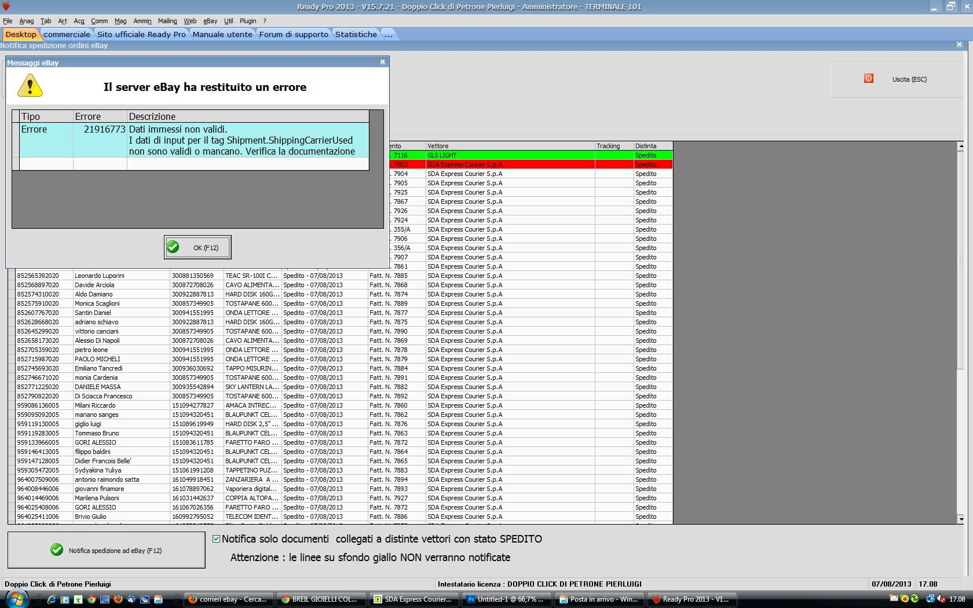Click the Tracking column header
This screenshot has width=973, height=608.
point(614,146)
